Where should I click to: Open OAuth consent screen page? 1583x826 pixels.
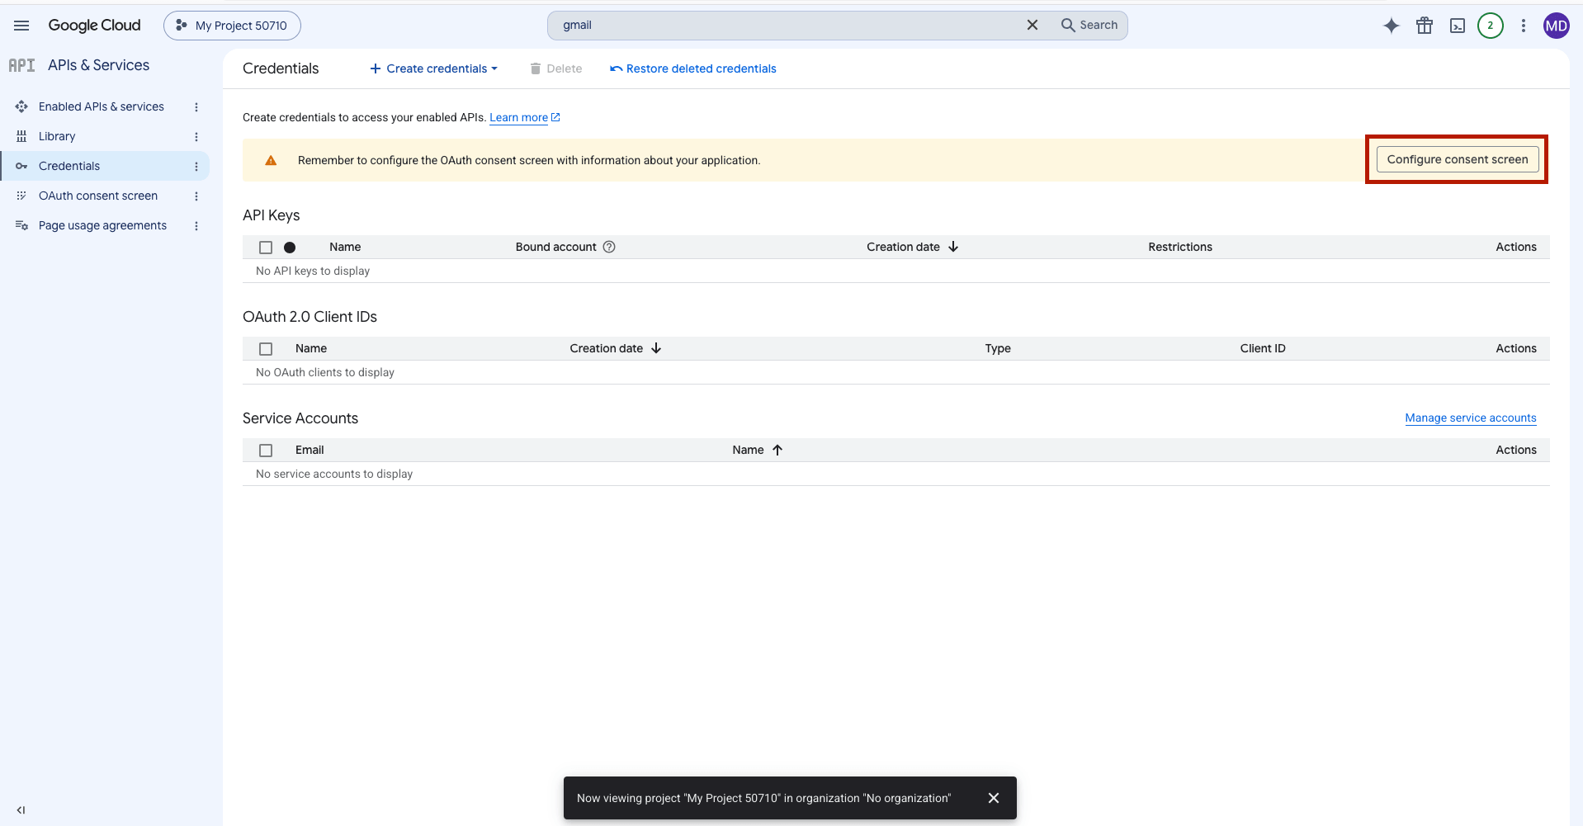pyautogui.click(x=98, y=196)
